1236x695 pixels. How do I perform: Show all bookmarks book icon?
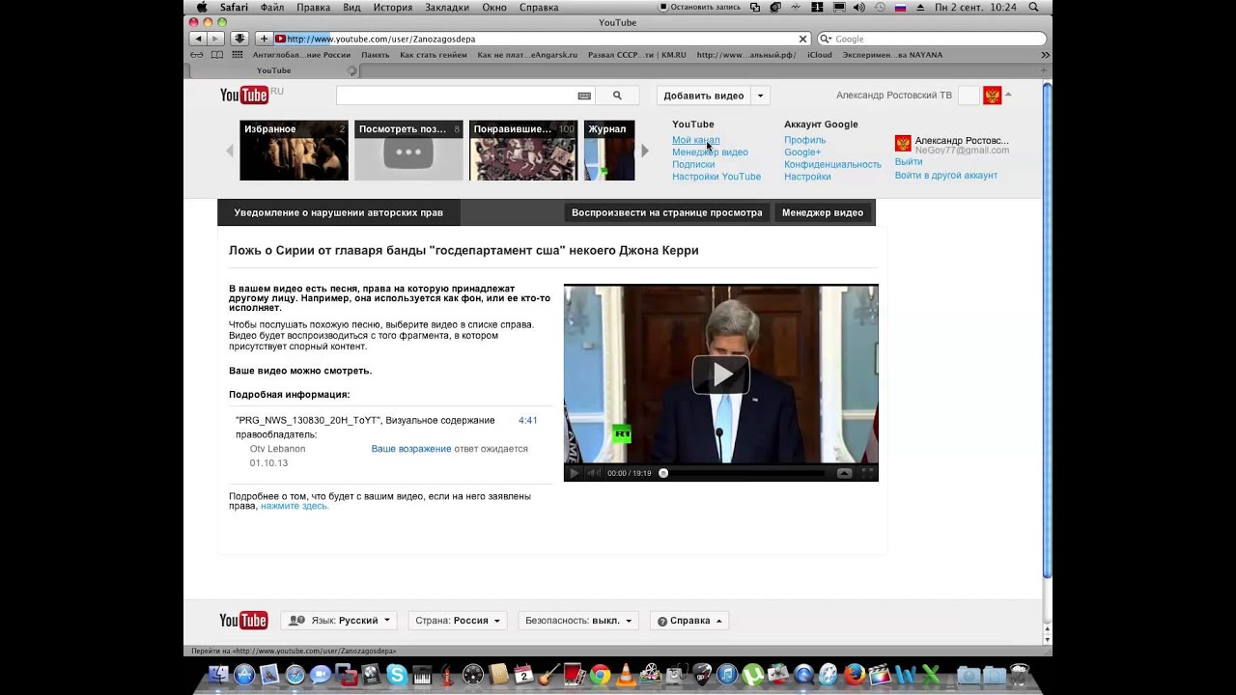(218, 55)
